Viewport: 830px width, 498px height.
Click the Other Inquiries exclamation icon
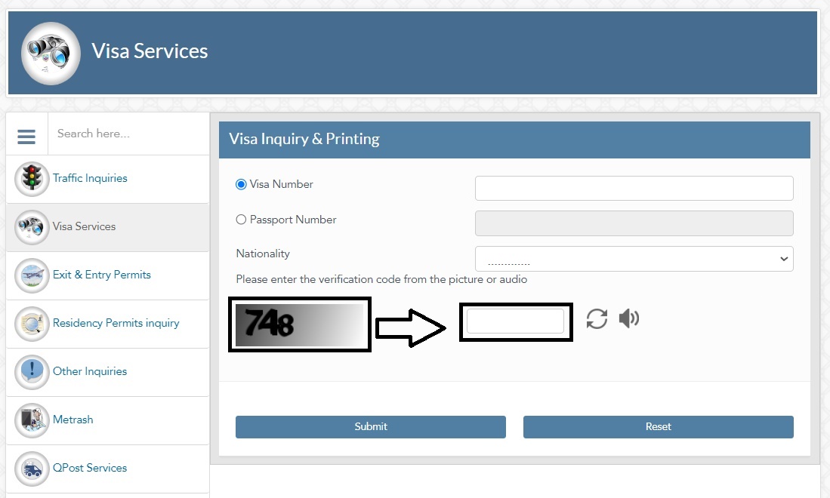click(x=32, y=372)
